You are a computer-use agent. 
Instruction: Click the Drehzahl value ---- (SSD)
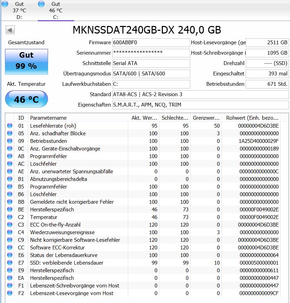coord(267,63)
